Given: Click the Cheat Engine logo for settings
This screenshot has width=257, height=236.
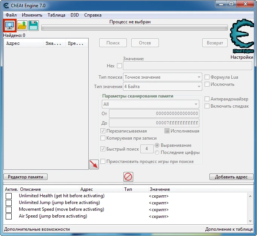Looking at the screenshot, I should click(x=242, y=36).
